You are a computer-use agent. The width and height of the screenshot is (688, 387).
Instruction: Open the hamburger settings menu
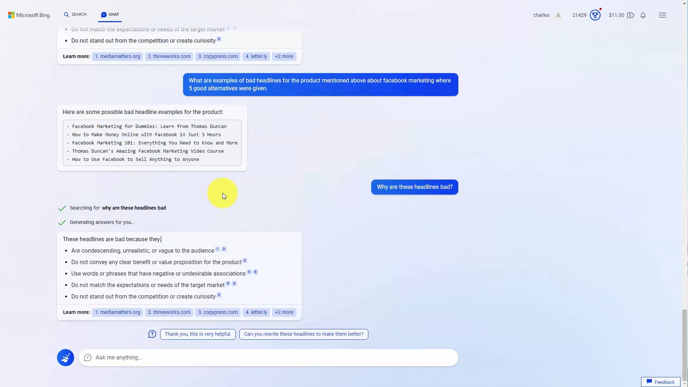[x=663, y=15]
